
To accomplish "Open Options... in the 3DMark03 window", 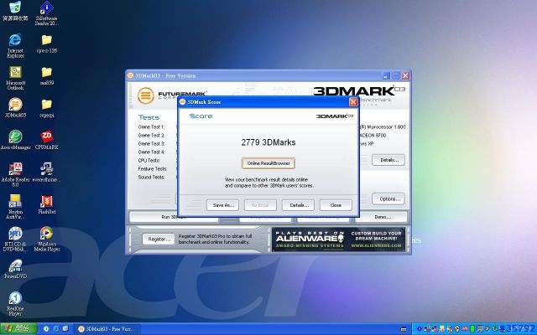I will pos(388,198).
